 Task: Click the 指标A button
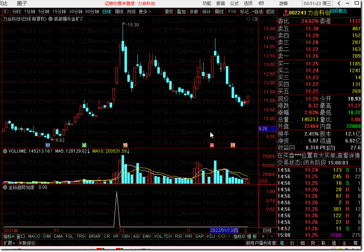9,236
